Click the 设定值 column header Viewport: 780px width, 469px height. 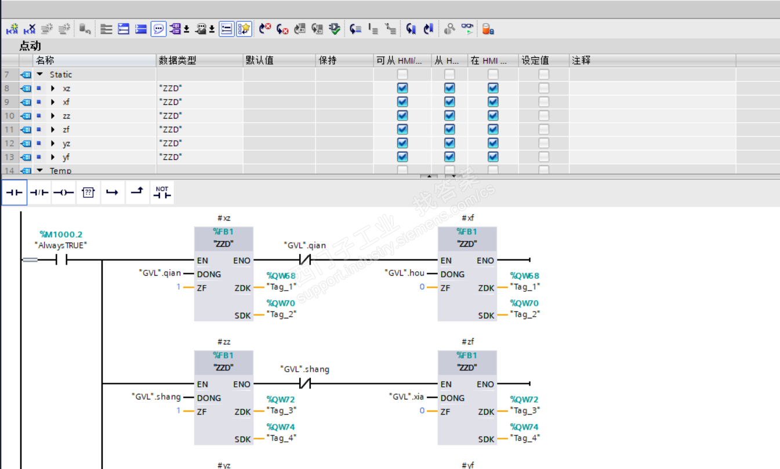(544, 60)
